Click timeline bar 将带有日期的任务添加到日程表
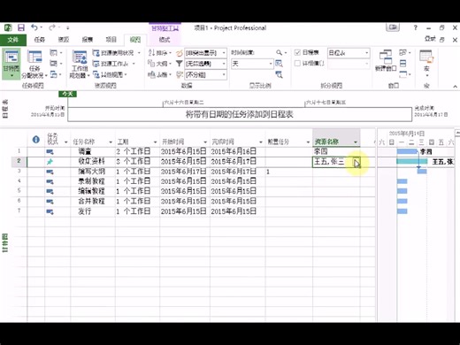Screen dimensions: 460x345 tap(240, 114)
